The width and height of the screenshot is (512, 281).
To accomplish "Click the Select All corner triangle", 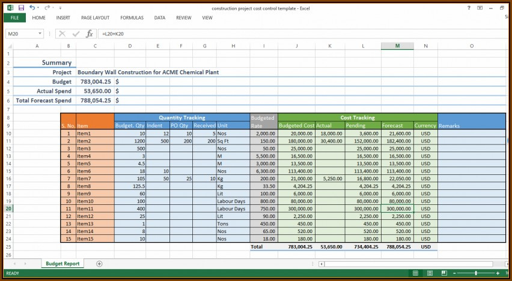I will tap(10, 46).
